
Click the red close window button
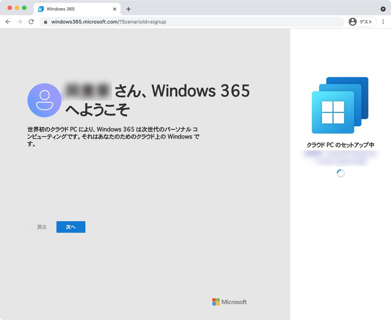click(x=10, y=8)
